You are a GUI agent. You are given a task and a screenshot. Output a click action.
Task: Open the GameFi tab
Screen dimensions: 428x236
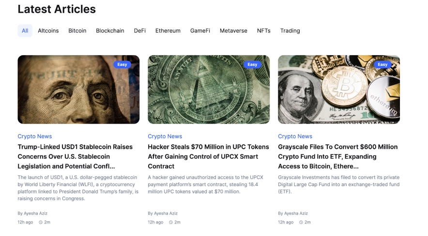click(x=200, y=31)
